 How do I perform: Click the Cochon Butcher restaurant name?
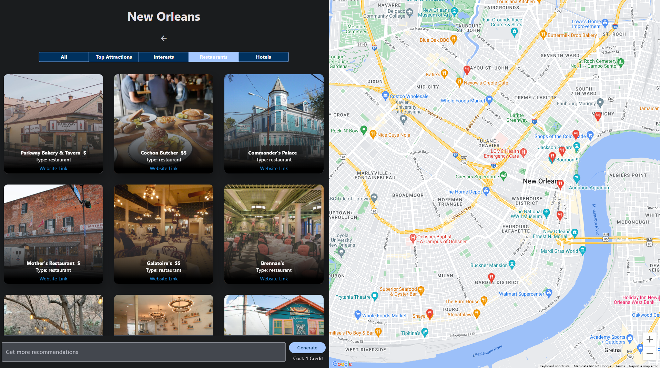(159, 153)
